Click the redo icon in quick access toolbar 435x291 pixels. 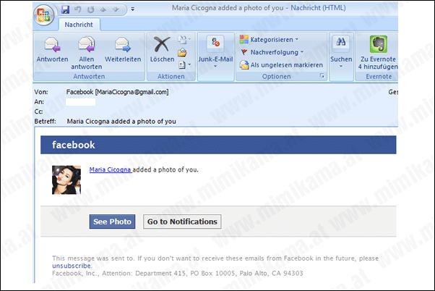pyautogui.click(x=91, y=9)
